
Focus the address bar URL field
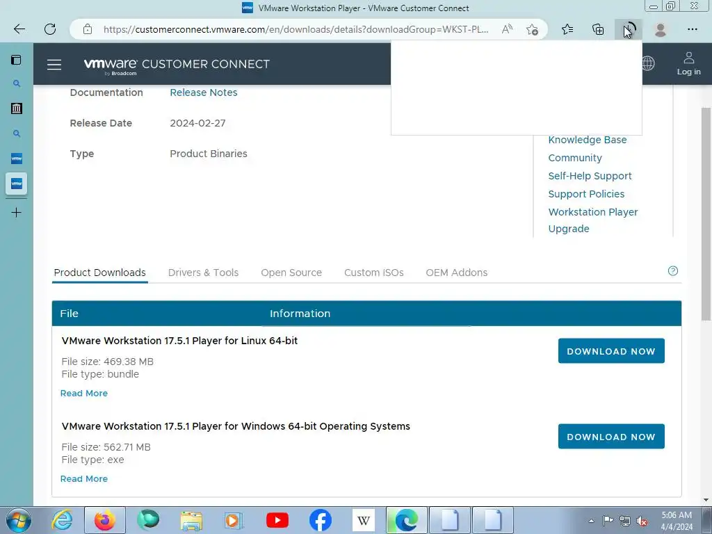click(296, 29)
